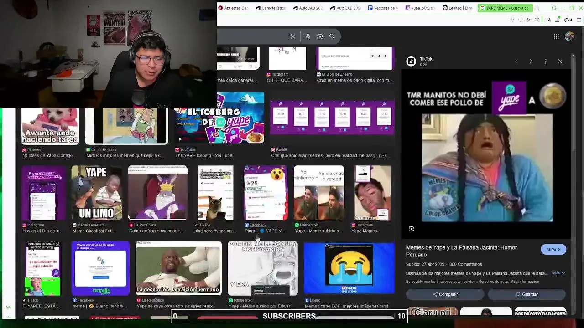Open 'Por fin me llegó una notificación' thumbnail

point(263,269)
